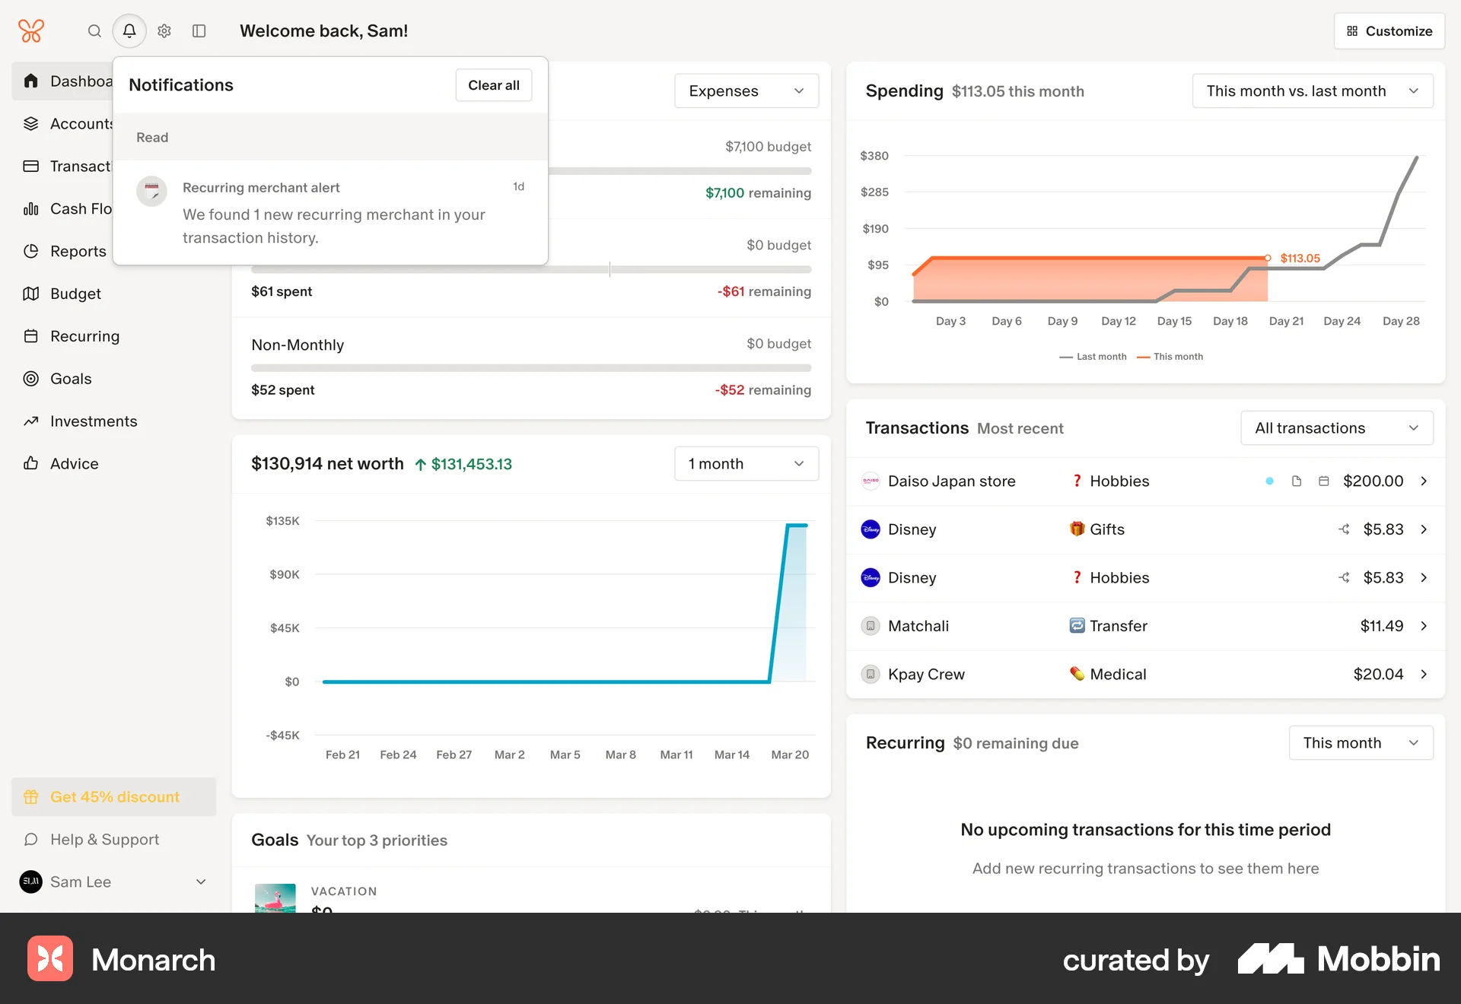Mark the Daiso Japan store transaction as reviewed
This screenshot has height=1004, width=1461.
point(1268,481)
